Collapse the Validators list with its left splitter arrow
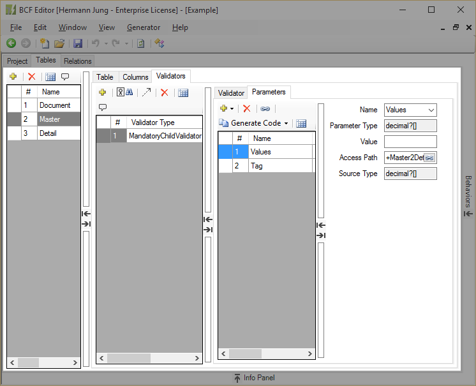Image resolution: width=476 pixels, height=386 pixels. pyautogui.click(x=208, y=219)
